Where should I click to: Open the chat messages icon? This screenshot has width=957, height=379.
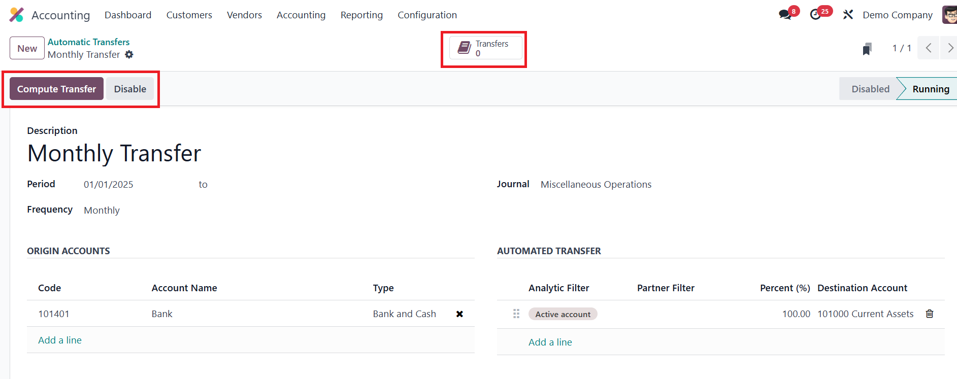click(785, 15)
